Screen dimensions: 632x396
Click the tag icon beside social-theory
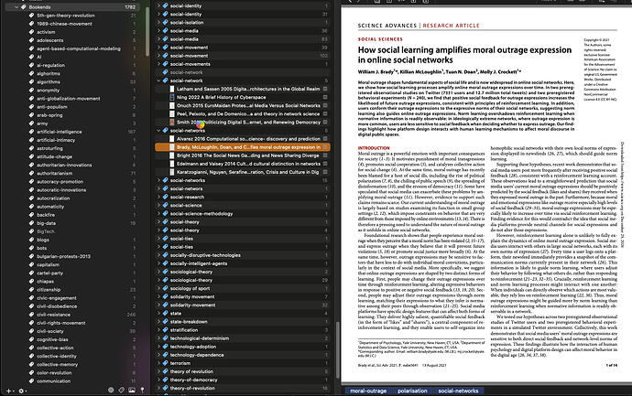163,221
